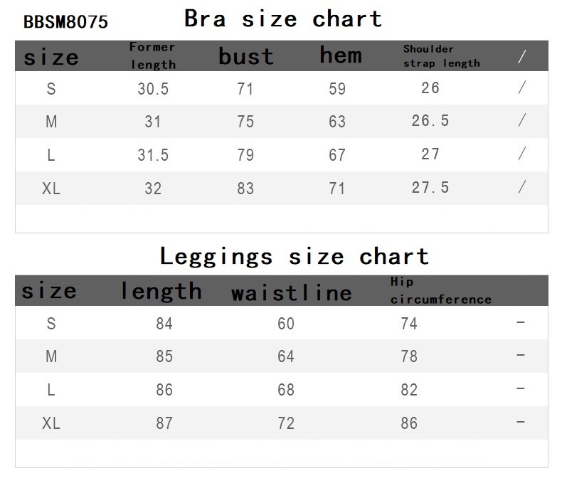Click bust value 75 for size M

[245, 122]
